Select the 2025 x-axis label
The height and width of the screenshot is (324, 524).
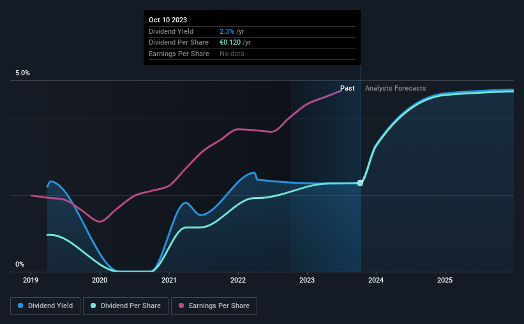pos(445,280)
